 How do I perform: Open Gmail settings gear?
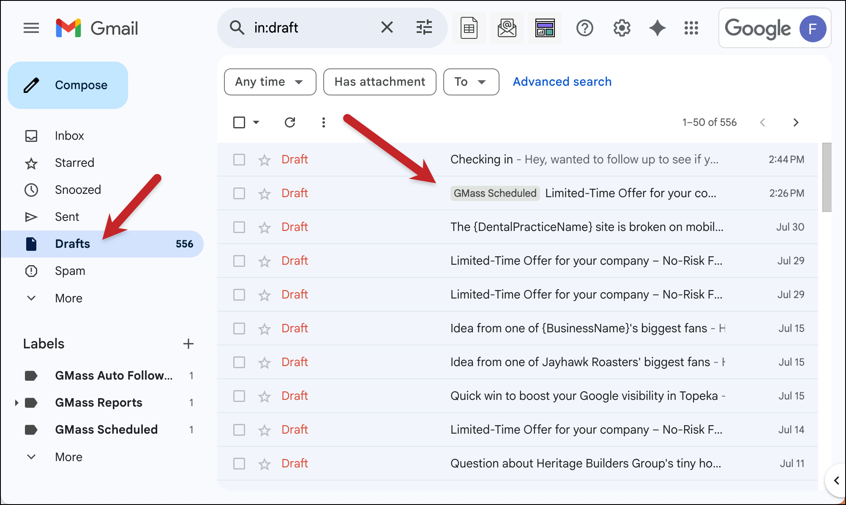(622, 28)
